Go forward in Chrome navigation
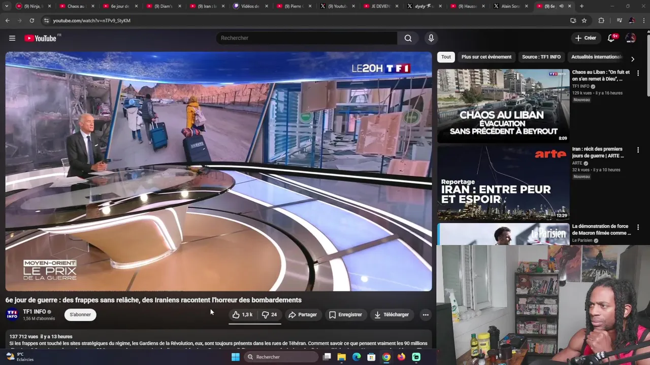Image resolution: width=650 pixels, height=365 pixels. tap(19, 20)
